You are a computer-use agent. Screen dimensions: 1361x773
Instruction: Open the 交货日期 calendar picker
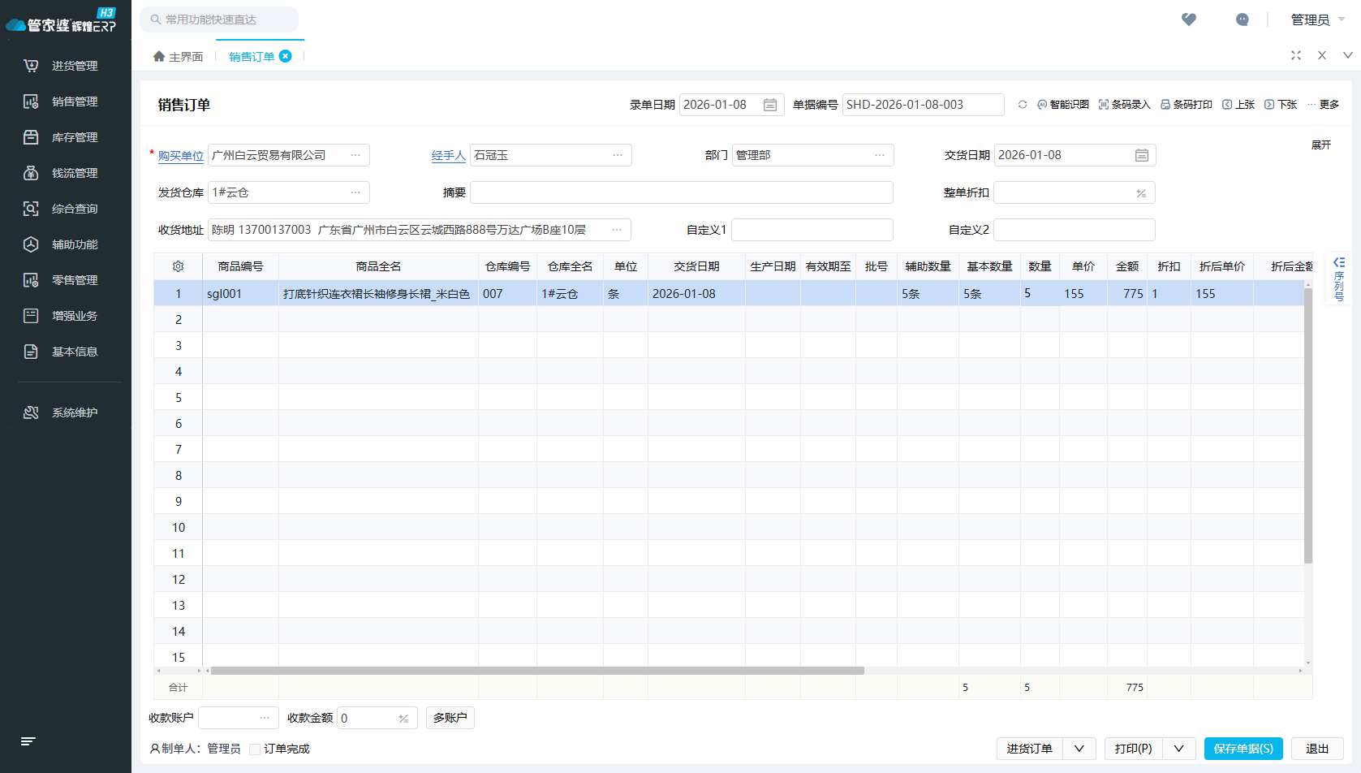1142,155
